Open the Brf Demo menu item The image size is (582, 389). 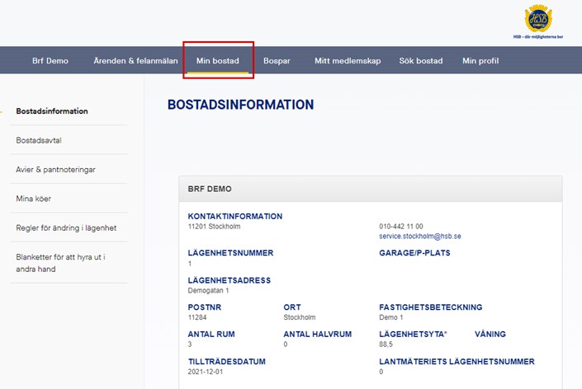click(x=50, y=61)
